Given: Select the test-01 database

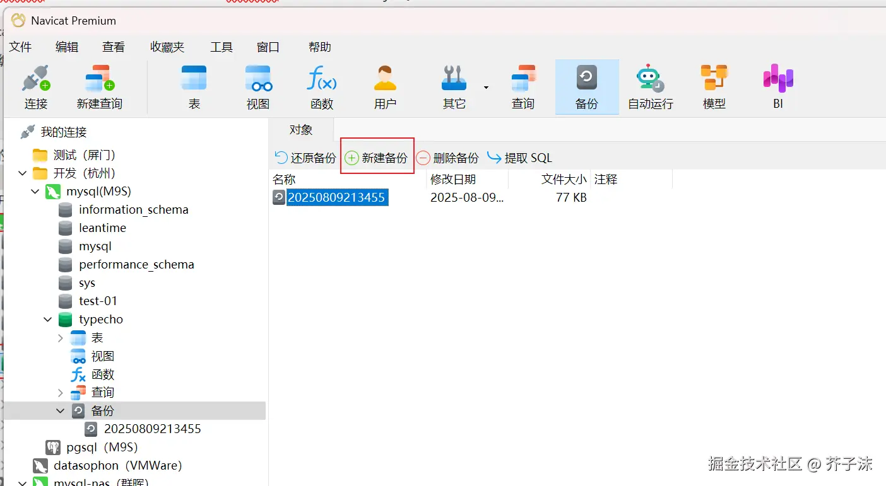Looking at the screenshot, I should [98, 301].
